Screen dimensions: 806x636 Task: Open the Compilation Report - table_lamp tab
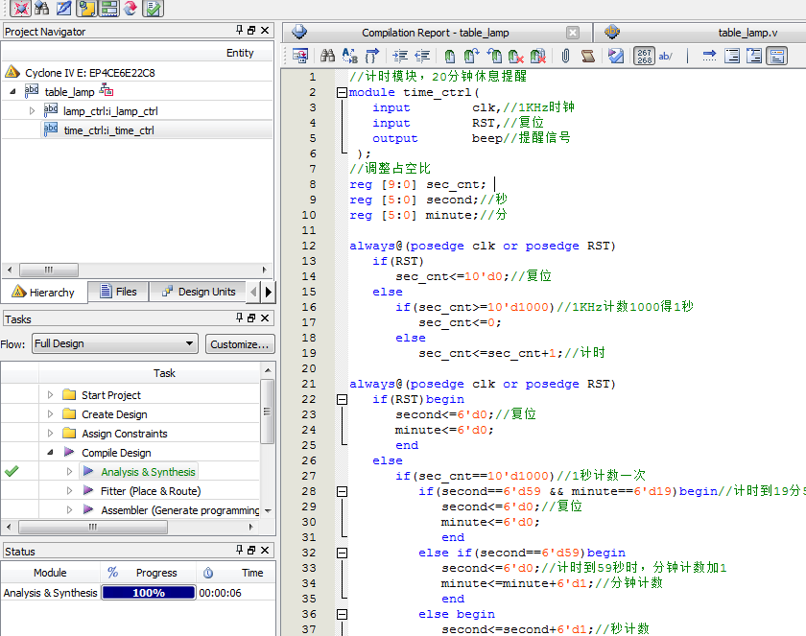435,33
